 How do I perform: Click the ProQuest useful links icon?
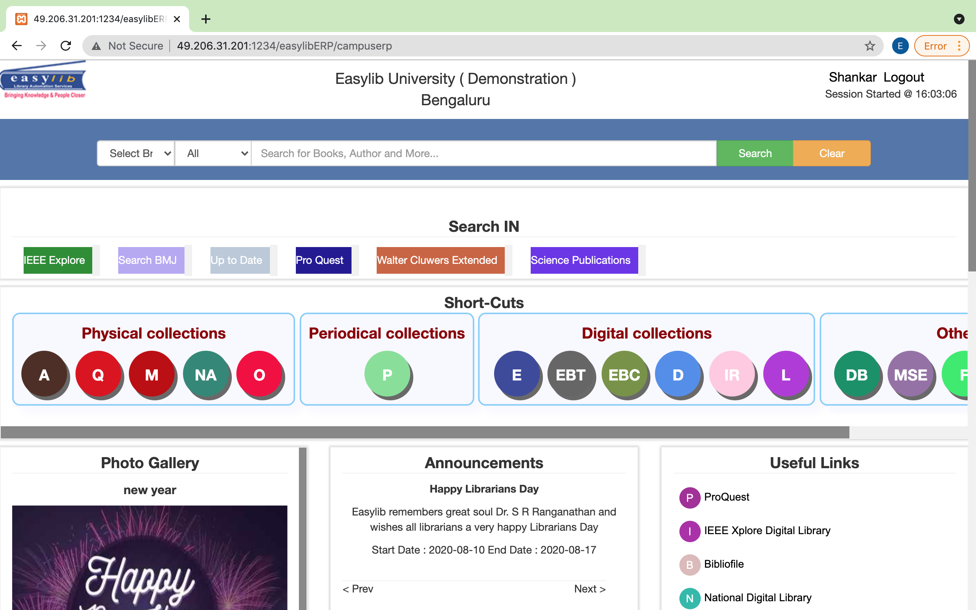(690, 497)
